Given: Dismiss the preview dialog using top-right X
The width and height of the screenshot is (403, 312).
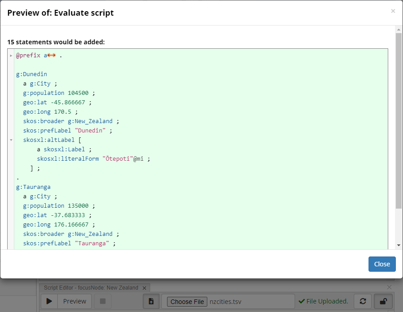Looking at the screenshot, I should point(393,11).
